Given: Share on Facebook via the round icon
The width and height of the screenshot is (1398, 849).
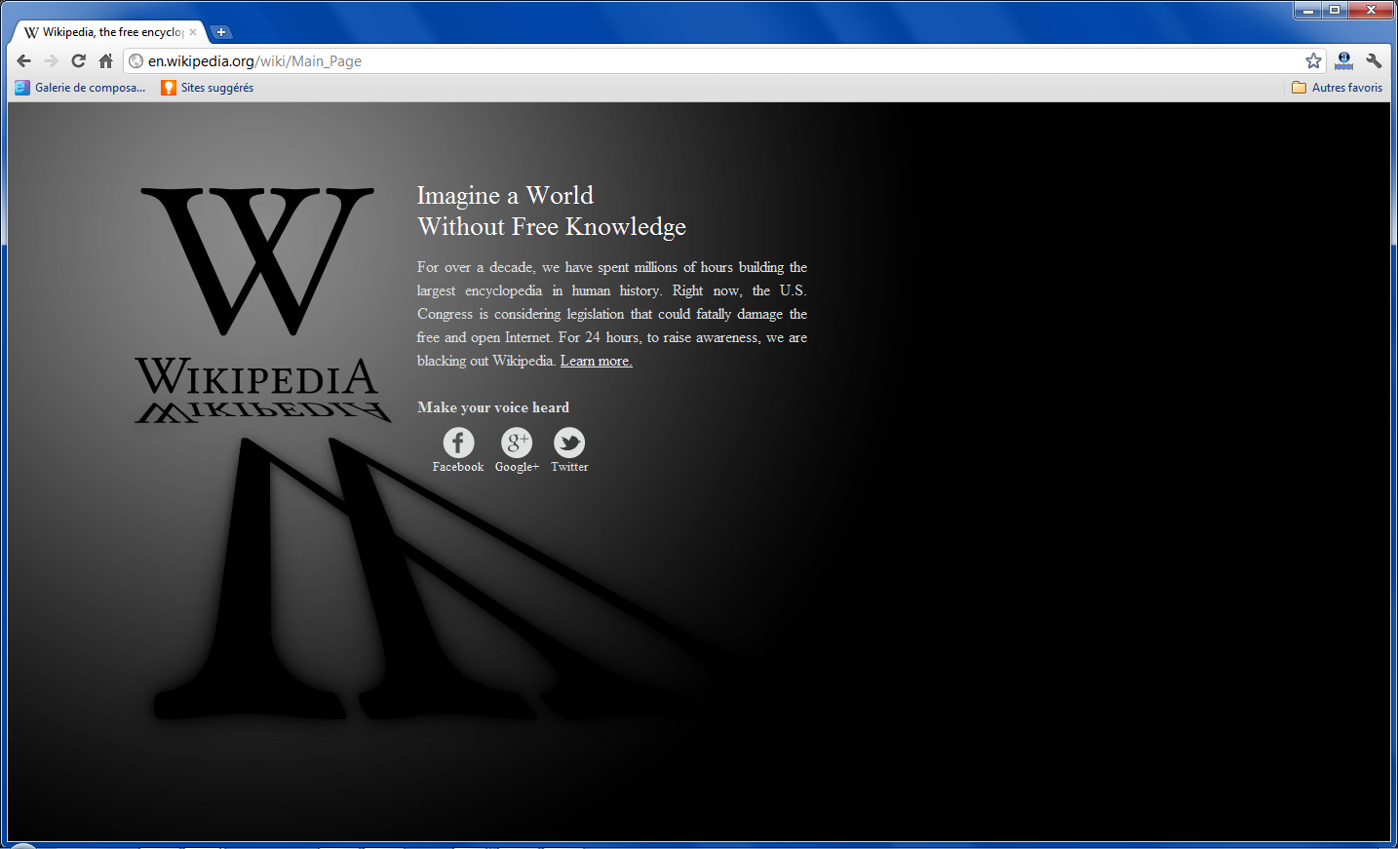Looking at the screenshot, I should tap(458, 443).
